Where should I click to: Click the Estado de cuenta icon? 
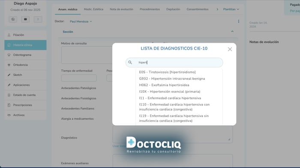[9, 95]
